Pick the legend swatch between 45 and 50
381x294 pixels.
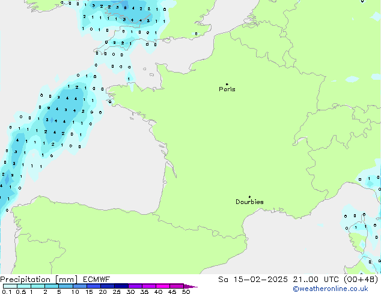[177, 286]
